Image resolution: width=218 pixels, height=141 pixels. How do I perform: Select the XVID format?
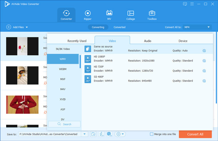click(63, 99)
